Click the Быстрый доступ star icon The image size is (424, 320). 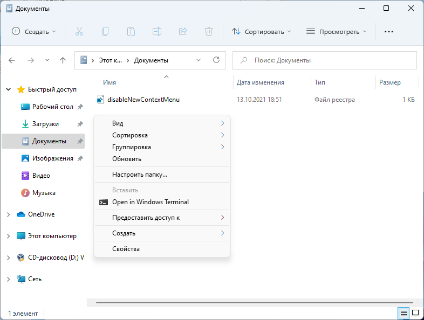(x=21, y=89)
